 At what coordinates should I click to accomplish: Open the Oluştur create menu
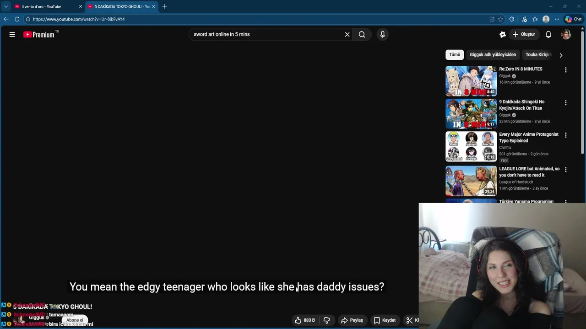[x=524, y=34]
